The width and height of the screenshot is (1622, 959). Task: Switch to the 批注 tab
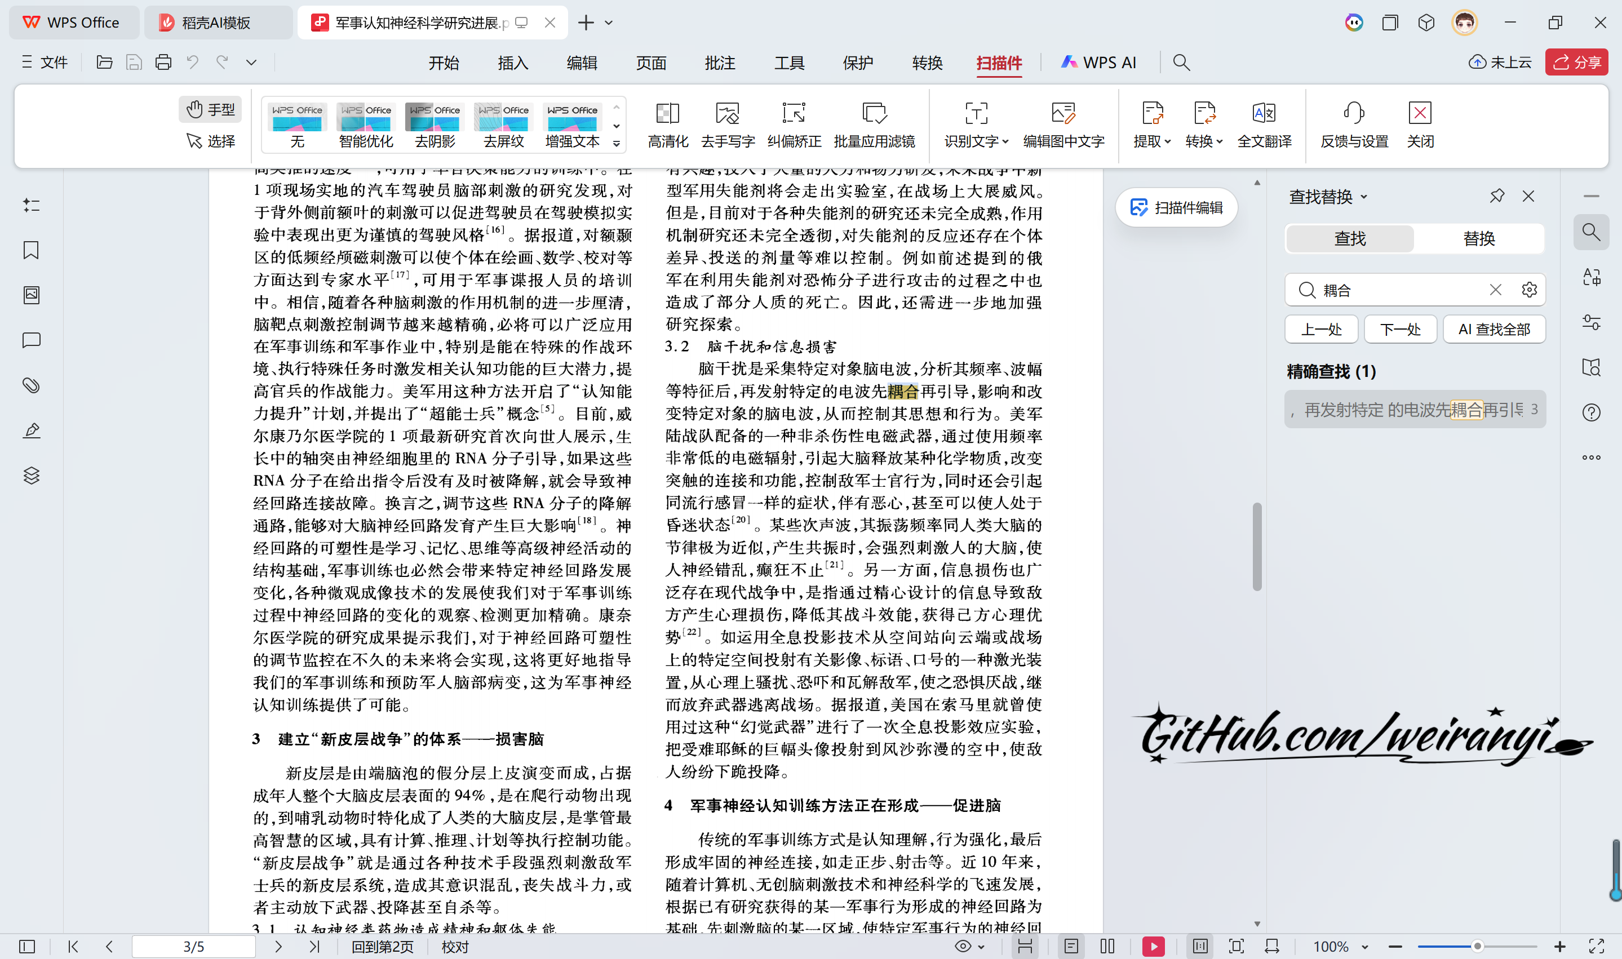click(x=719, y=63)
